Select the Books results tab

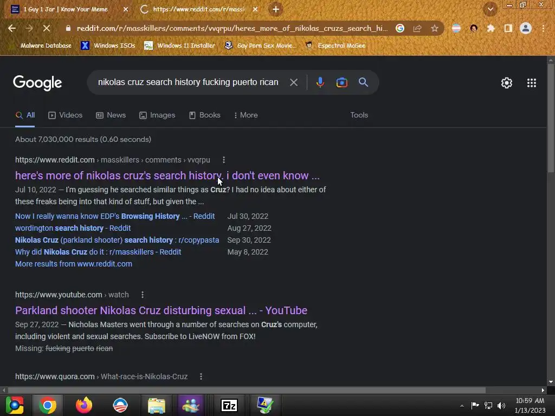click(204, 115)
